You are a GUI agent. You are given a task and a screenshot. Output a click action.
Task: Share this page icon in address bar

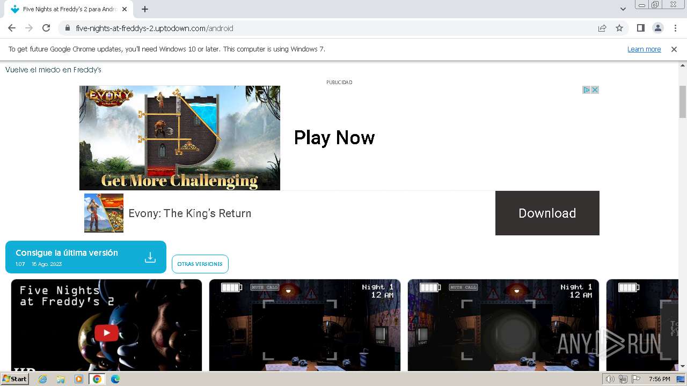602,28
